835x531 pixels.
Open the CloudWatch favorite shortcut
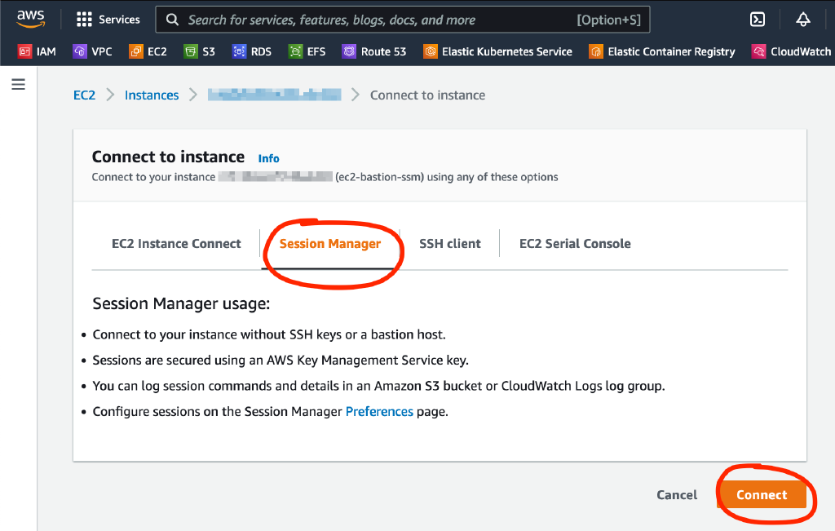click(x=791, y=51)
